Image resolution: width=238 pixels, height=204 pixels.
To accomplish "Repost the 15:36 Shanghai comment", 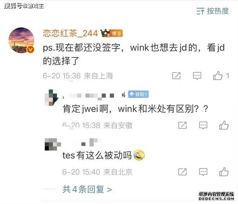I will point(176,76).
